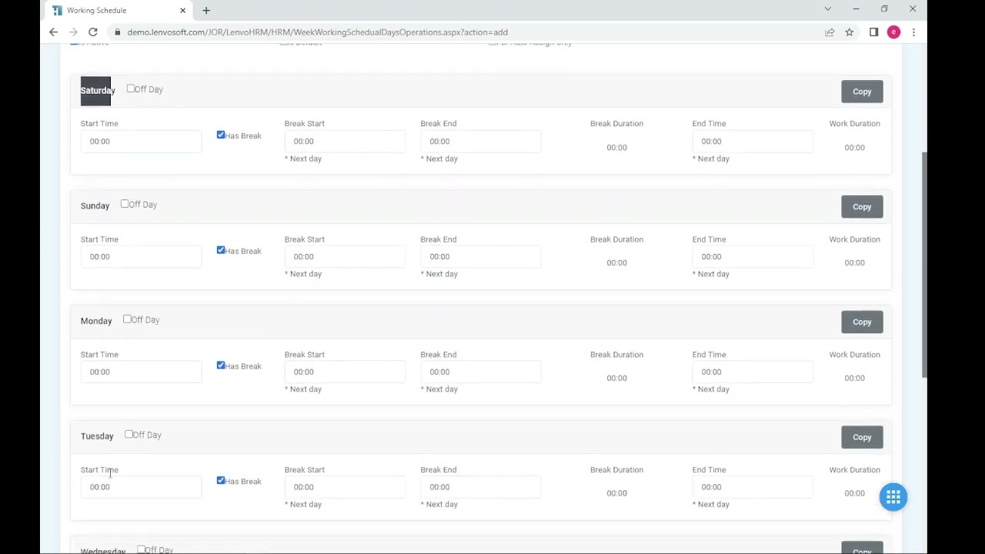Viewport: 985px width, 554px height.
Task: Open browser side panel icon
Action: 873,32
